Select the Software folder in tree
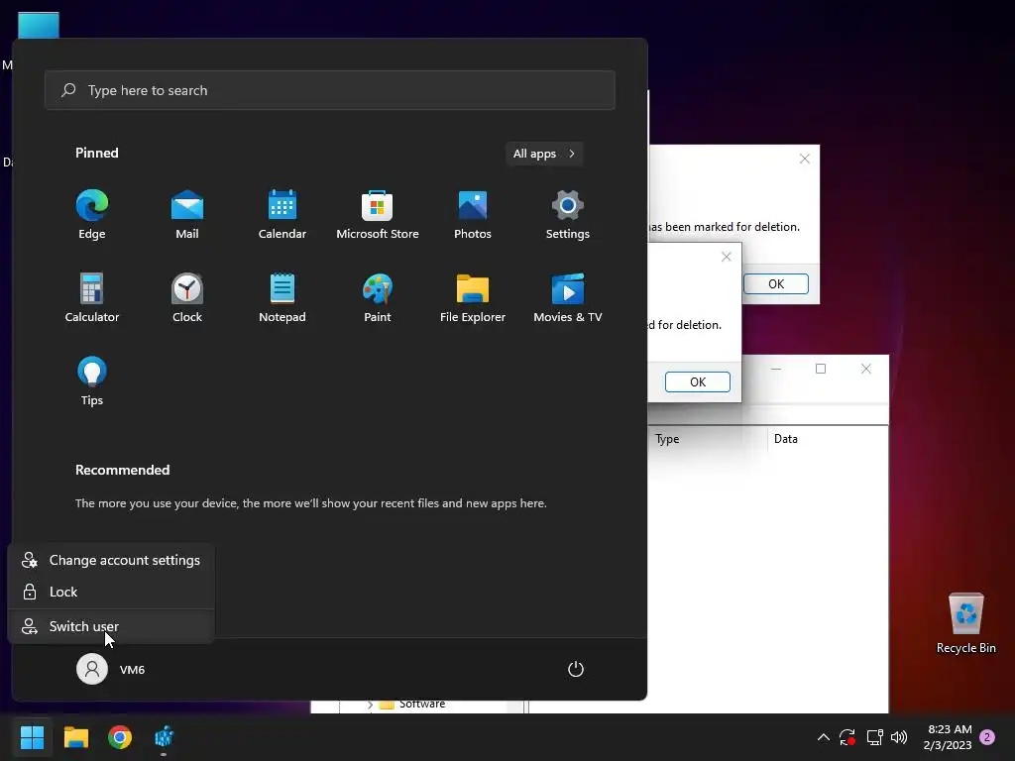Image resolution: width=1015 pixels, height=761 pixels. tap(421, 705)
